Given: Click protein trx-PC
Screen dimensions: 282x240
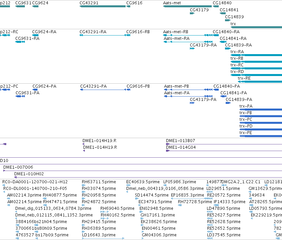Looking at the screenshot, I should coord(246,120).
